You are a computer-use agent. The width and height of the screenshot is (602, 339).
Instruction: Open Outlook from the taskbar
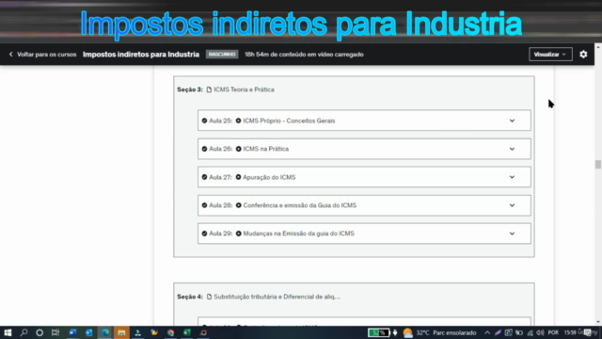pyautogui.click(x=88, y=332)
